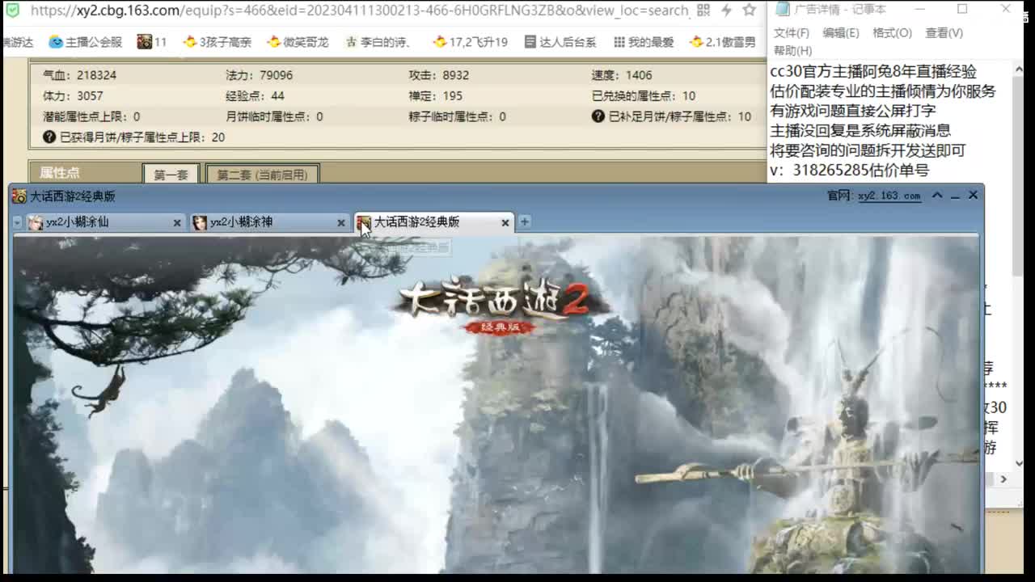This screenshot has height=582, width=1035.
Task: Open the tab list dropdown in game launcher
Action: click(x=17, y=222)
